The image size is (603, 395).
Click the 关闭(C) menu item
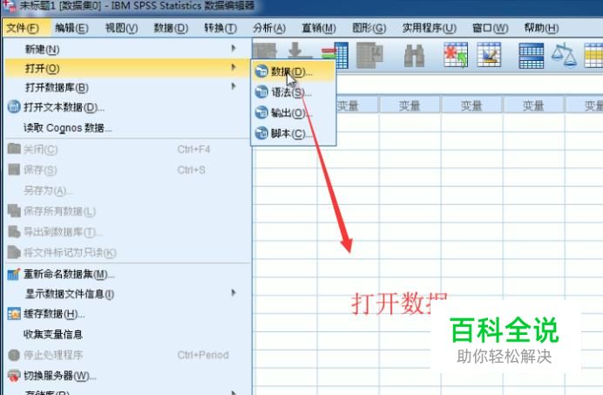pos(128,149)
